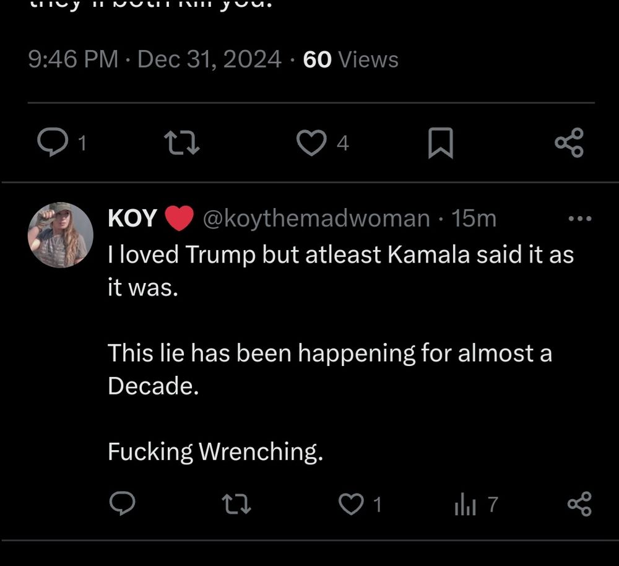Repost the main tweet dated Dec 31, 2024
The width and height of the screenshot is (619, 566).
[184, 144]
